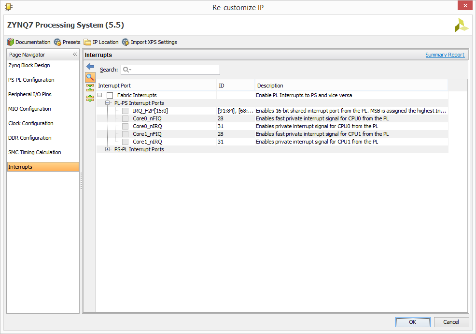The height and width of the screenshot is (334, 476).
Task: Select MIO Configuration page
Action: 29,109
